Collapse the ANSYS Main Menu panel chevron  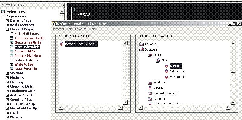(61, 5)
